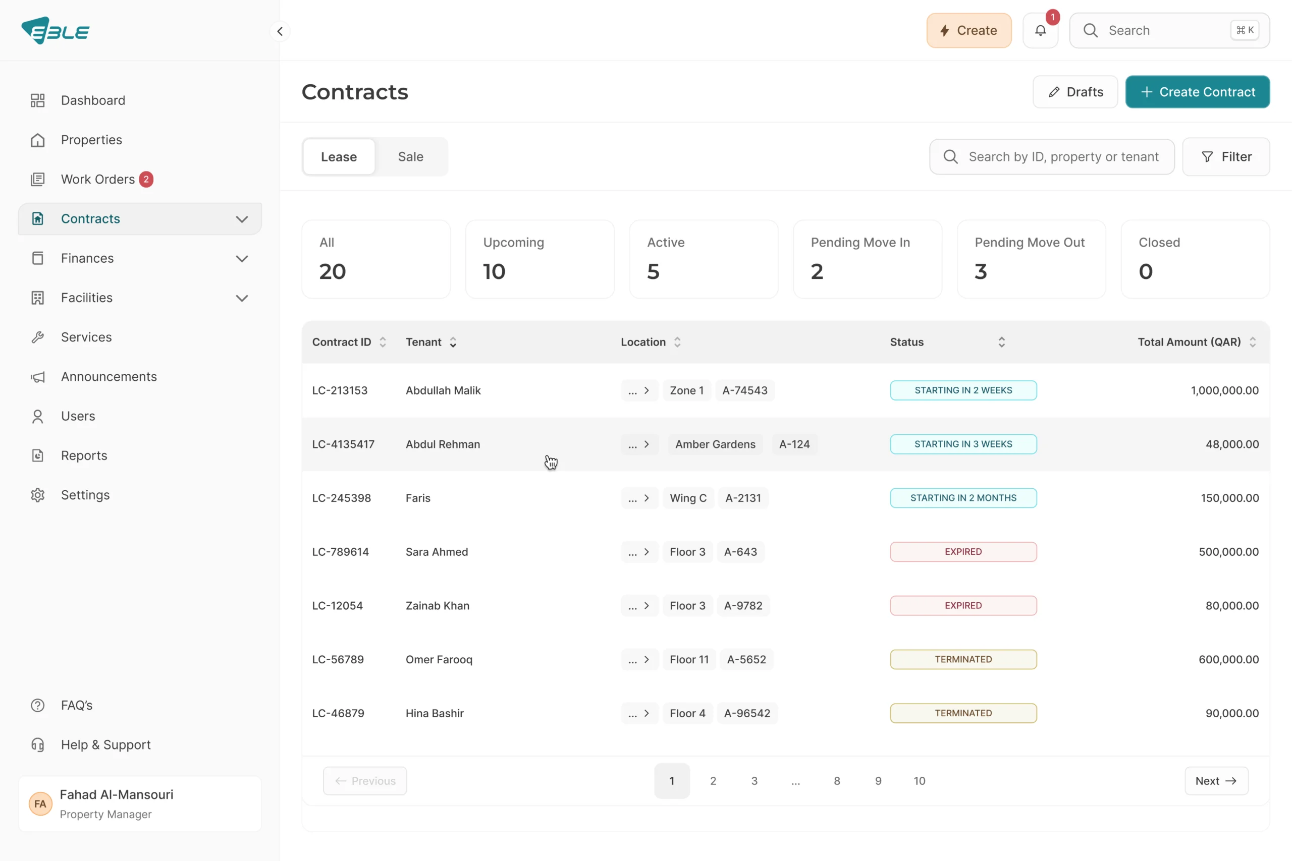The width and height of the screenshot is (1292, 861).
Task: Open the Dashboard sidebar icon
Action: [x=37, y=100]
